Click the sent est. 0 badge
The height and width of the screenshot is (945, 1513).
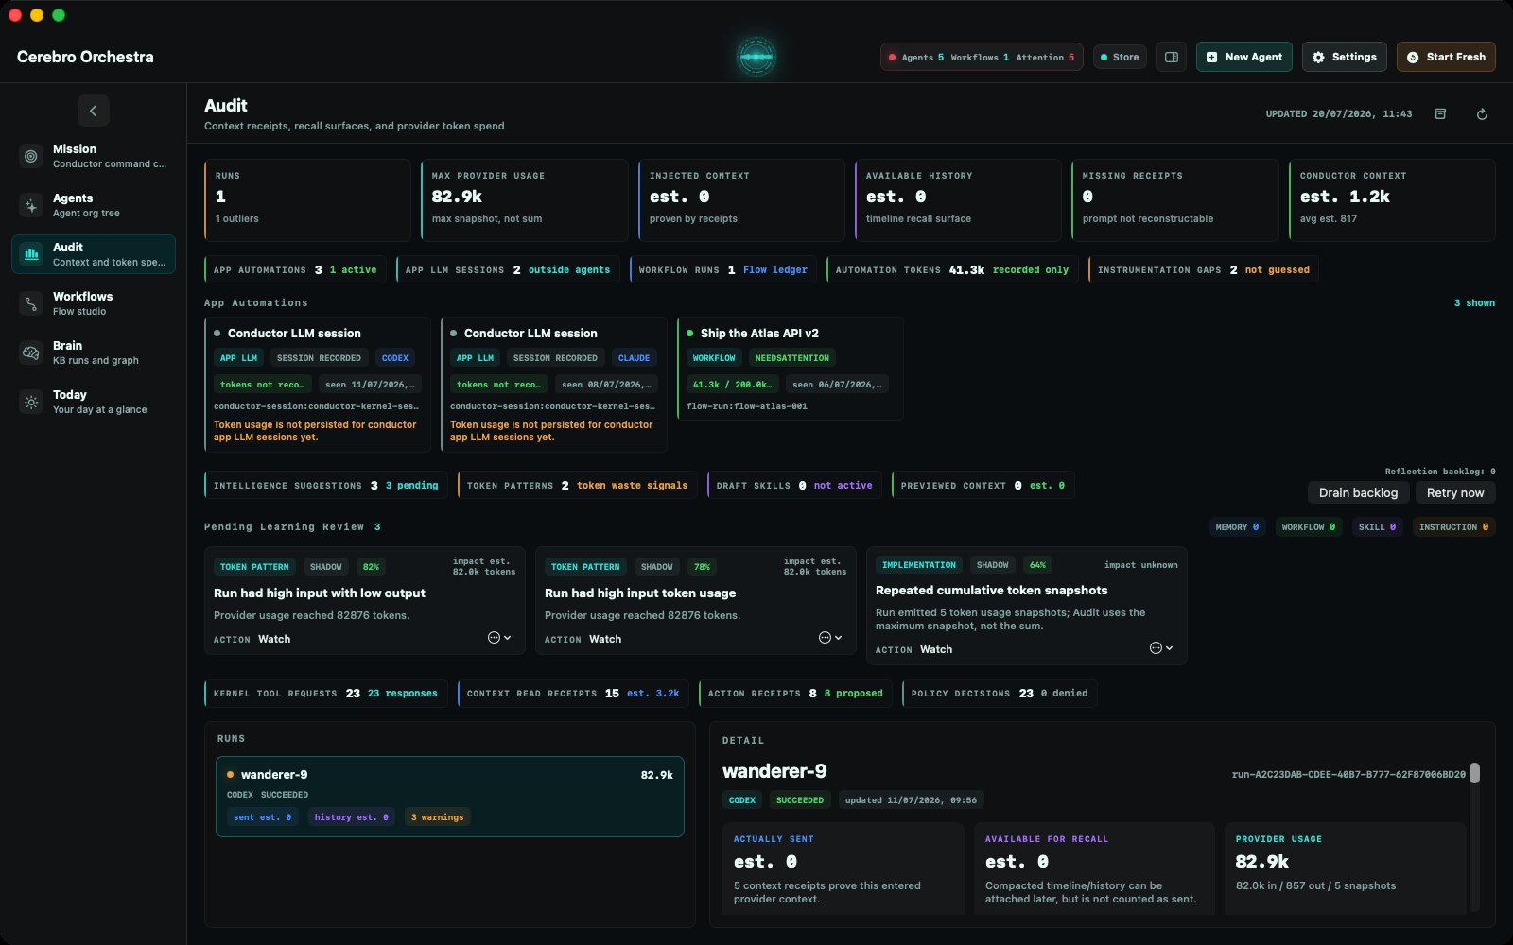point(262,817)
